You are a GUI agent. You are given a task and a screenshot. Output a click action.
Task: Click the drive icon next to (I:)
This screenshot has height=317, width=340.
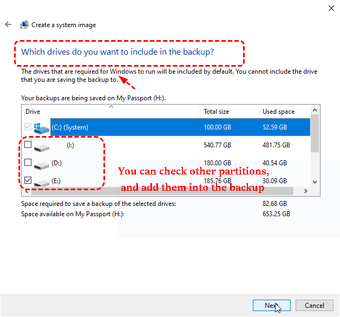[42, 146]
